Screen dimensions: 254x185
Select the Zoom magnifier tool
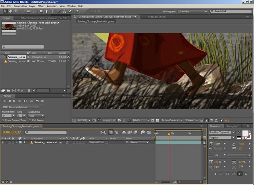click(16, 11)
